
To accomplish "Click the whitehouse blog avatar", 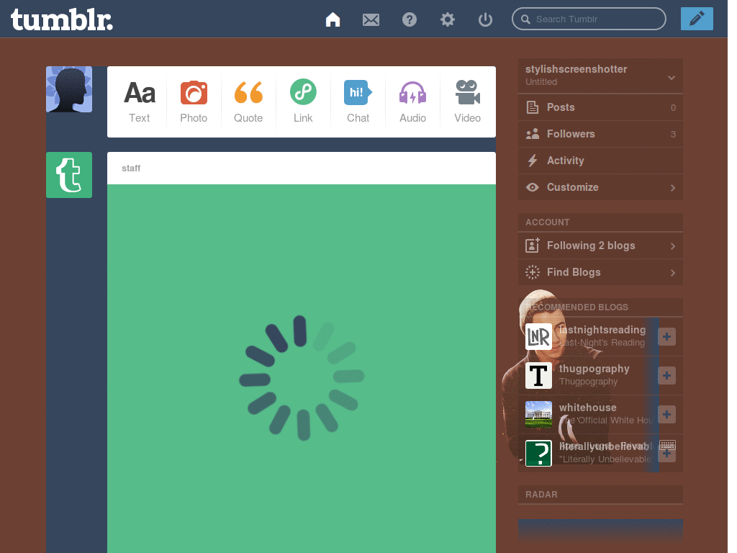I will pos(538,414).
